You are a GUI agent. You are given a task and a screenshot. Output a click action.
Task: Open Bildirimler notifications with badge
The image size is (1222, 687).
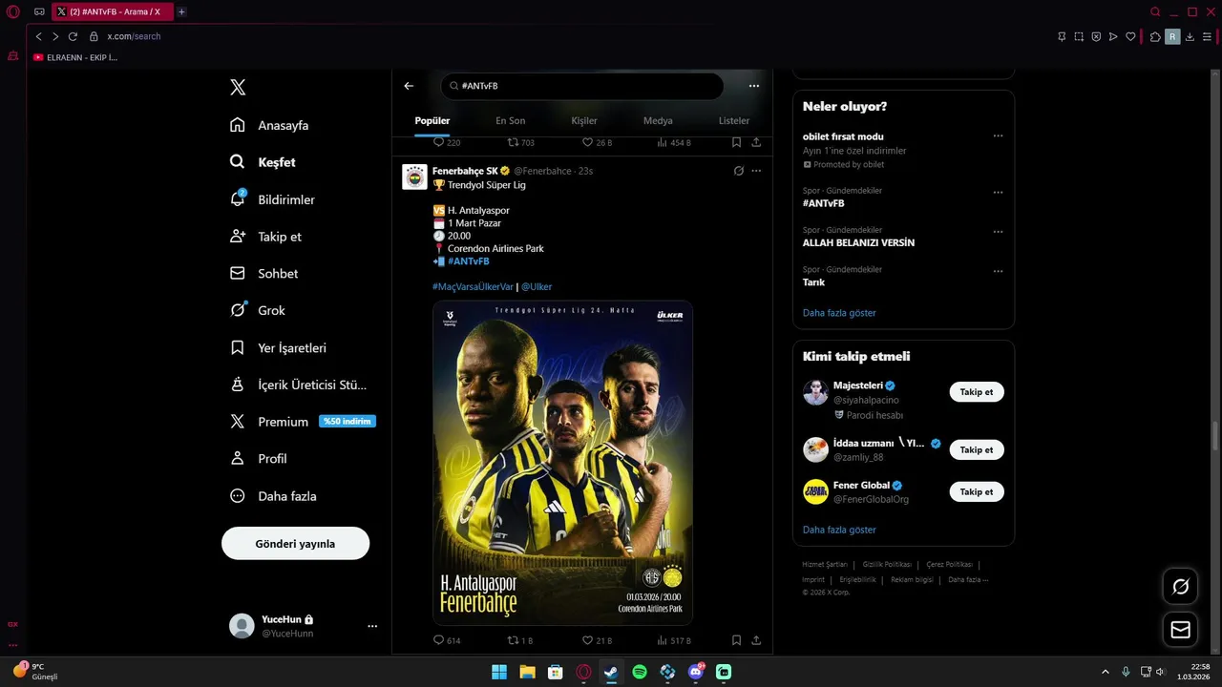coord(272,199)
